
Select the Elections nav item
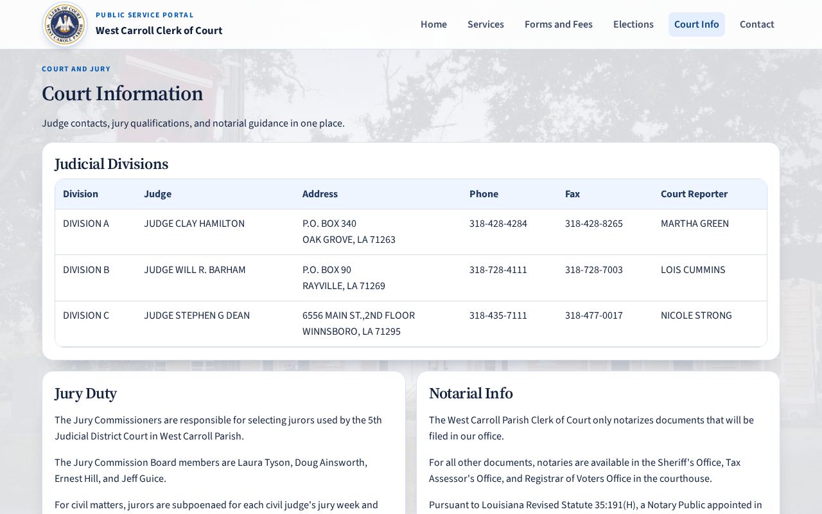pyautogui.click(x=633, y=24)
